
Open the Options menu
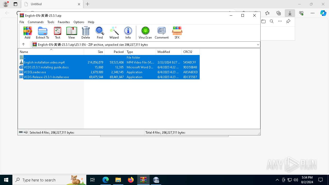click(x=79, y=22)
